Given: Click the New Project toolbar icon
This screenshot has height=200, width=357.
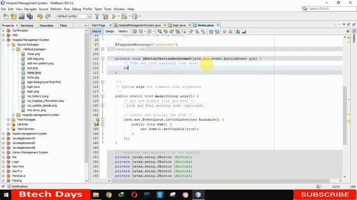Looking at the screenshot, I should tap(13, 16).
